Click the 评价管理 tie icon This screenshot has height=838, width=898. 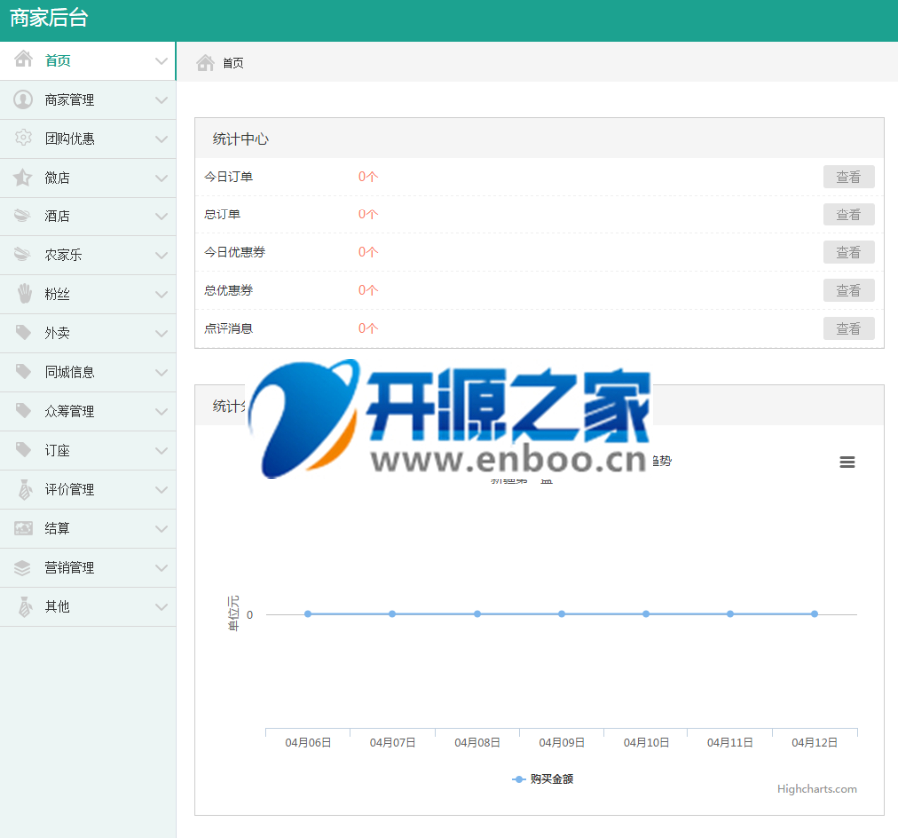click(x=25, y=489)
